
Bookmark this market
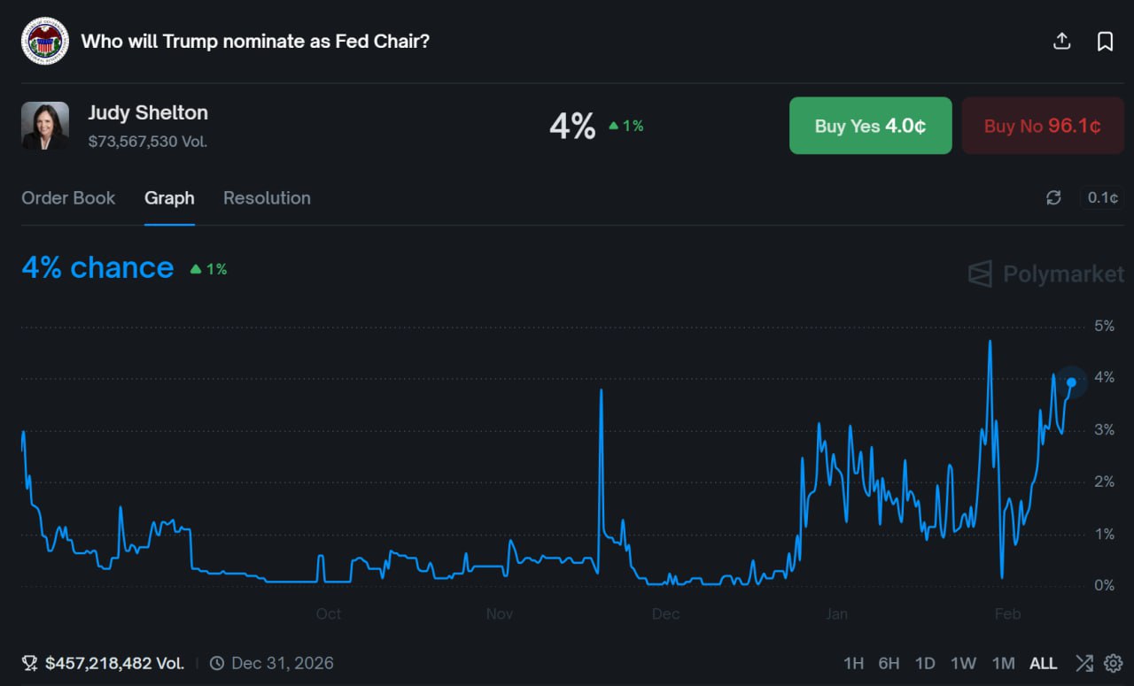(x=1105, y=41)
